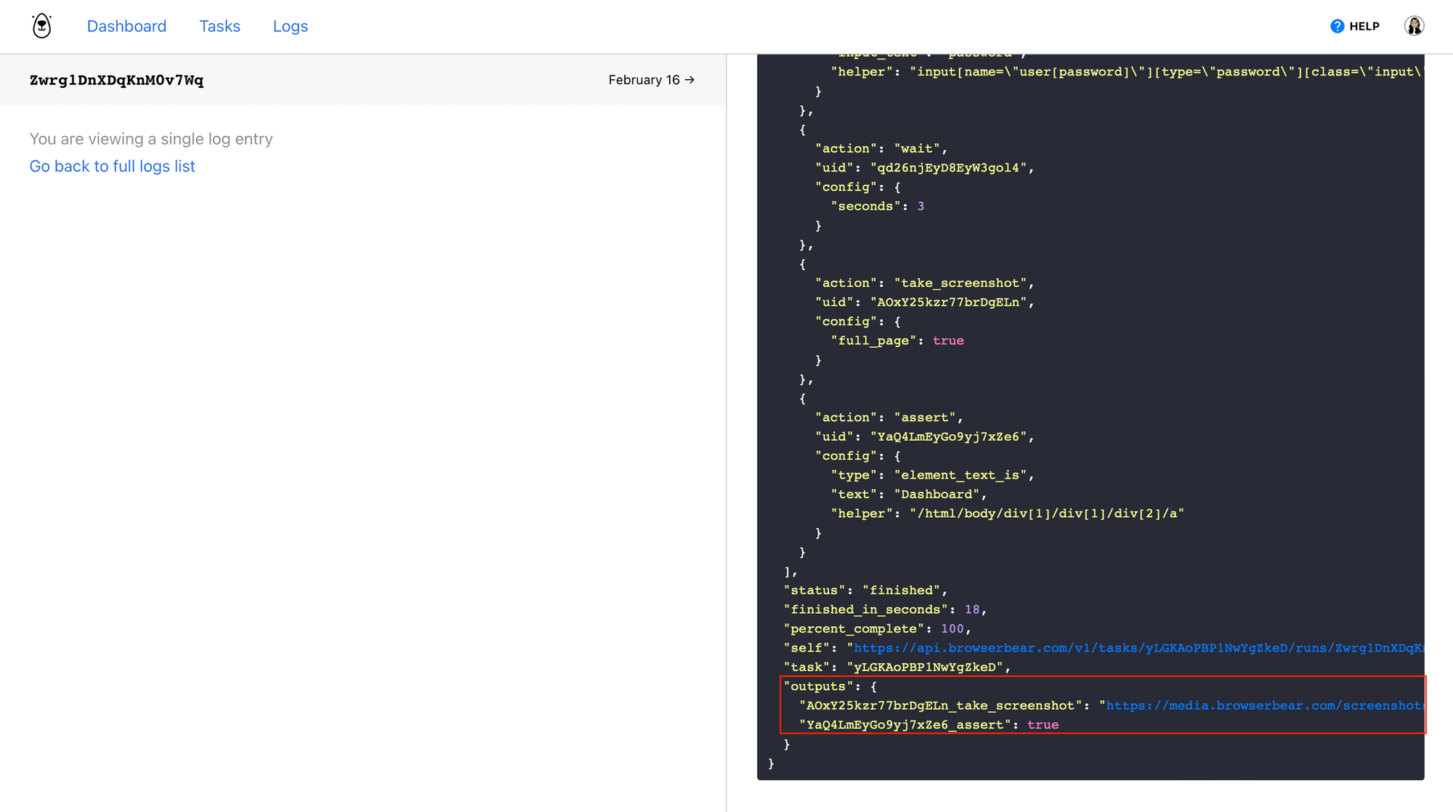Click the Tasks navigation link
The image size is (1453, 812).
219,26
